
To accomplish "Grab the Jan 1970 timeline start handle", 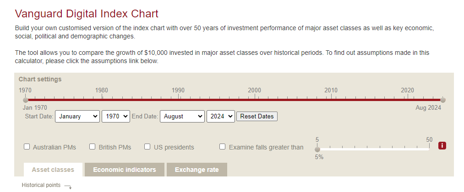I will point(26,100).
